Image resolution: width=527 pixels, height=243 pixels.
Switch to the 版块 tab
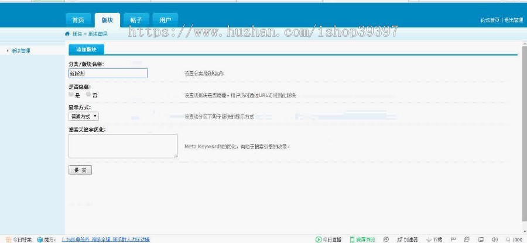(x=107, y=20)
